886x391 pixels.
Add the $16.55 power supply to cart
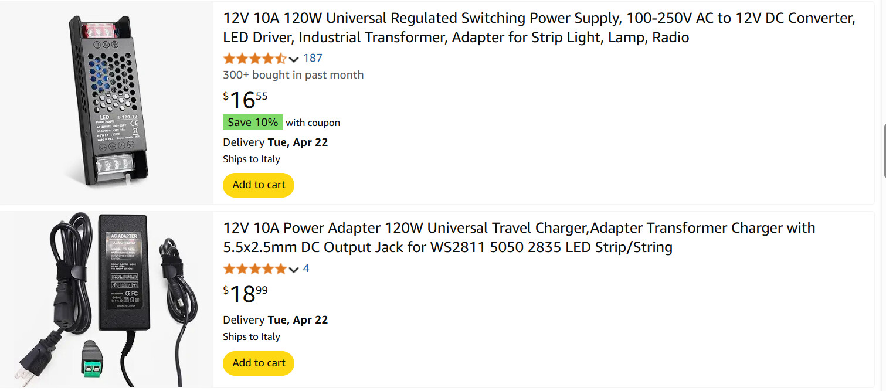coord(259,185)
